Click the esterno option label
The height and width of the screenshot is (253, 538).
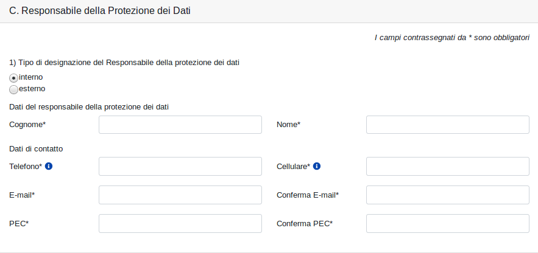pyautogui.click(x=32, y=89)
